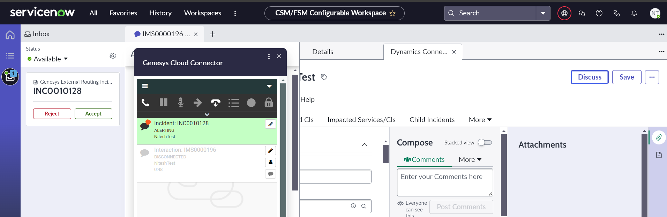Open the Attachments paperclip sidebar icon
The height and width of the screenshot is (217, 667).
659,137
